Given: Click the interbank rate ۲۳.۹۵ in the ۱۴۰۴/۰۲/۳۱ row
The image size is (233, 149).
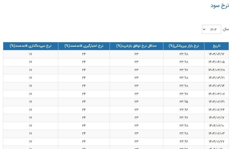Looking at the screenshot, I should 184,102.
